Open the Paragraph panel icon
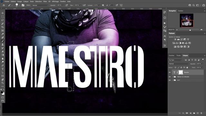 click(165, 40)
